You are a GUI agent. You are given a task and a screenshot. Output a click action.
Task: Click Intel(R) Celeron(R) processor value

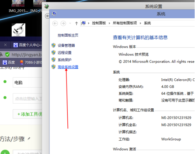(178, 80)
